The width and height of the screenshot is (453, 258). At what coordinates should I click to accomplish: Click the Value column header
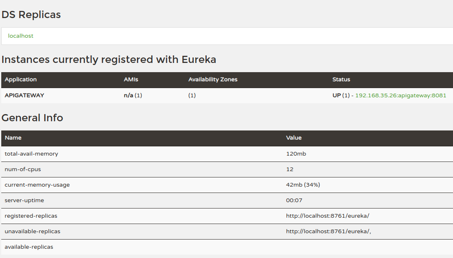[x=293, y=138]
